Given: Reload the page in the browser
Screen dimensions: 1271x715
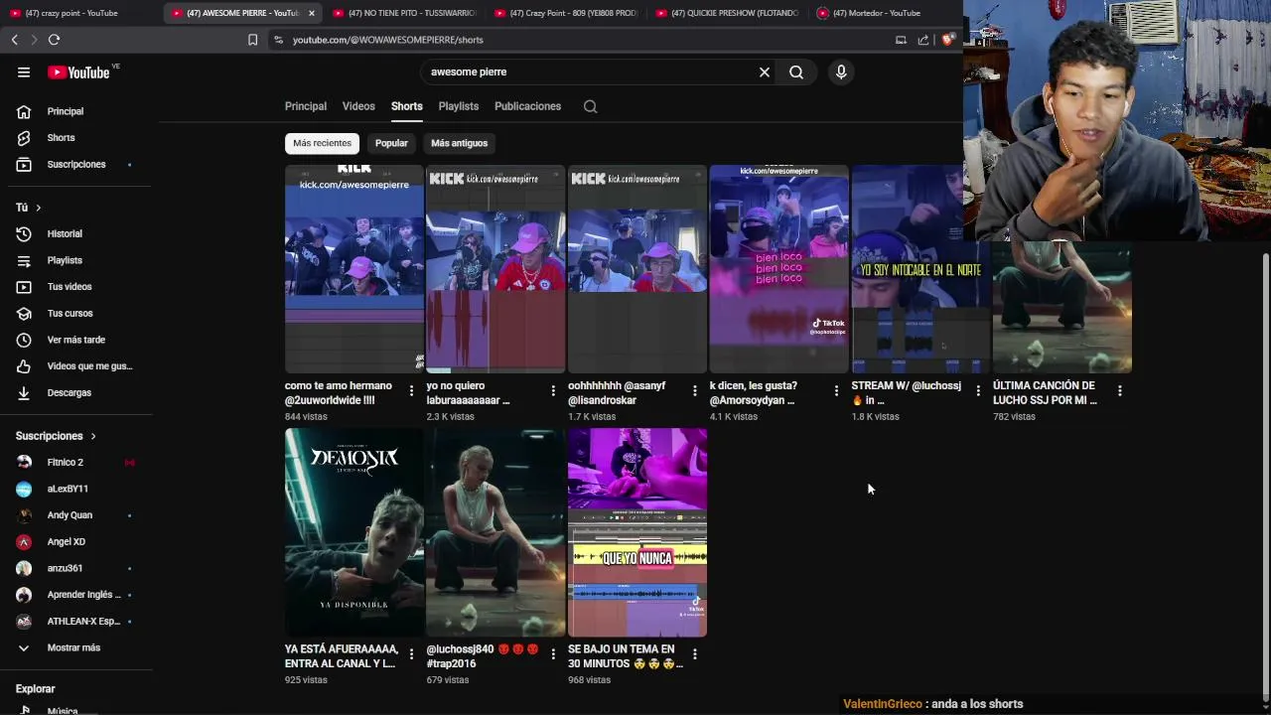Looking at the screenshot, I should (x=54, y=40).
